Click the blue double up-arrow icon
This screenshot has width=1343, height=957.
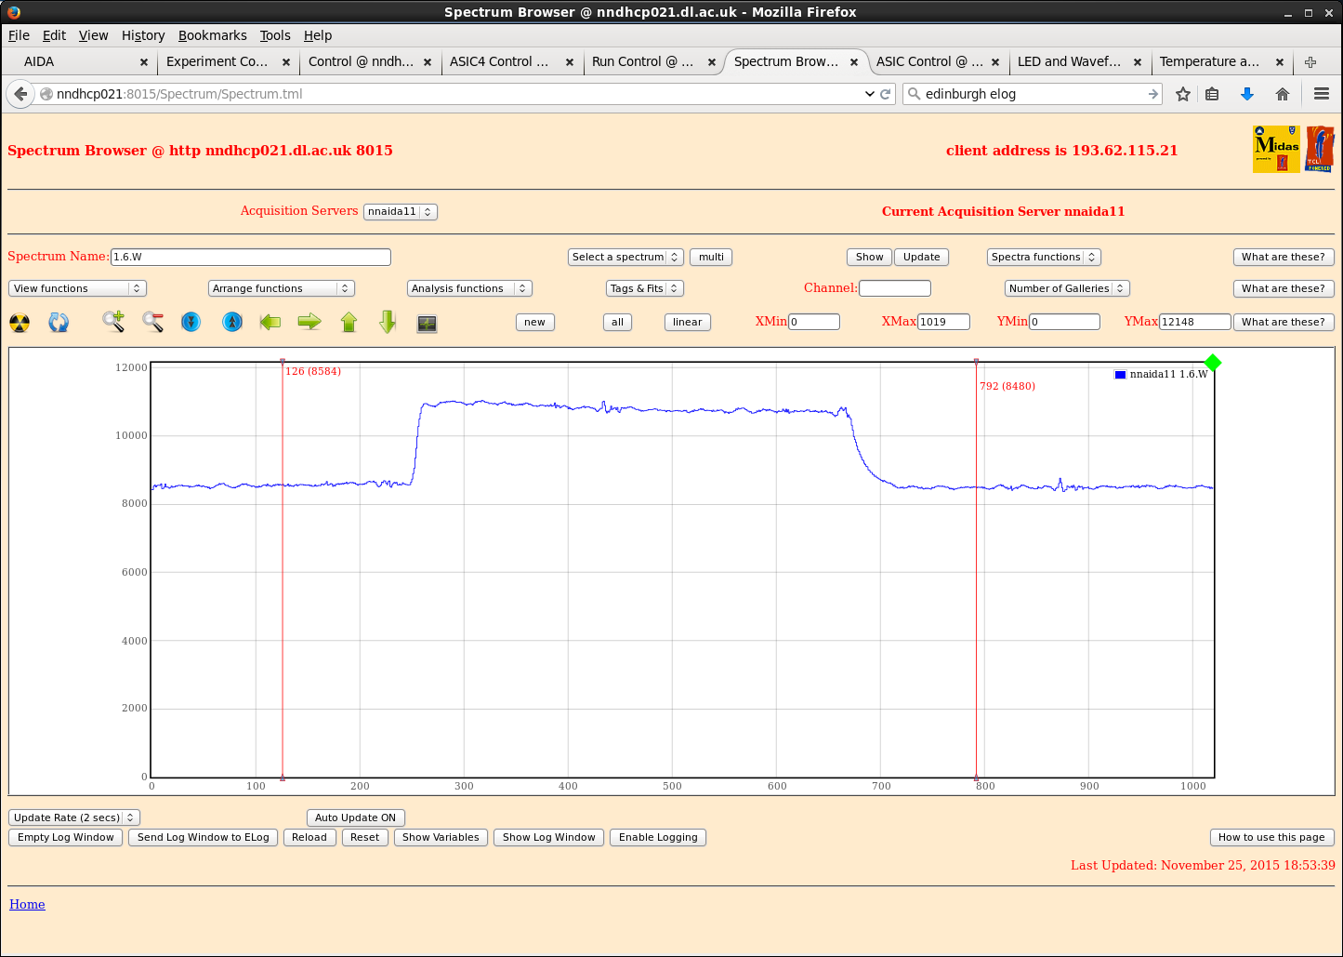[232, 322]
